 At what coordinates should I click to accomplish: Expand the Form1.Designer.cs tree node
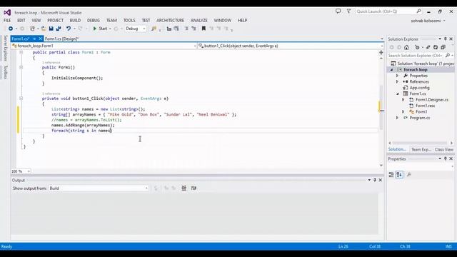point(403,100)
